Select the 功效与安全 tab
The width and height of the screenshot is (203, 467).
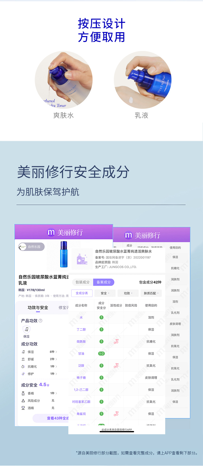[x=38, y=307]
